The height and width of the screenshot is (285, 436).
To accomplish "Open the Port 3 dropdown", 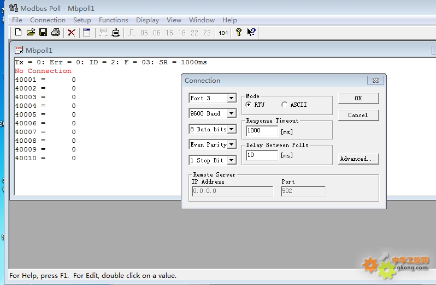I will pos(231,98).
